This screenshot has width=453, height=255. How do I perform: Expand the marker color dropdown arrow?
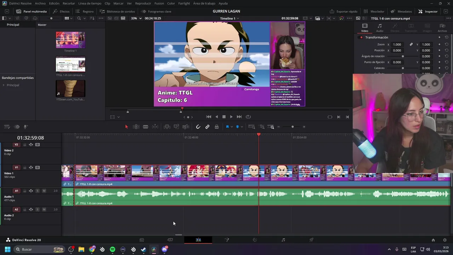click(242, 127)
